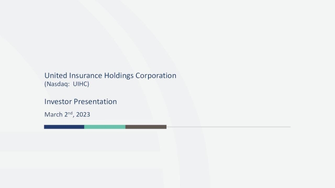This screenshot has width=335, height=188.
Task: Select the "Investor Presentation" heading
Action: point(81,101)
